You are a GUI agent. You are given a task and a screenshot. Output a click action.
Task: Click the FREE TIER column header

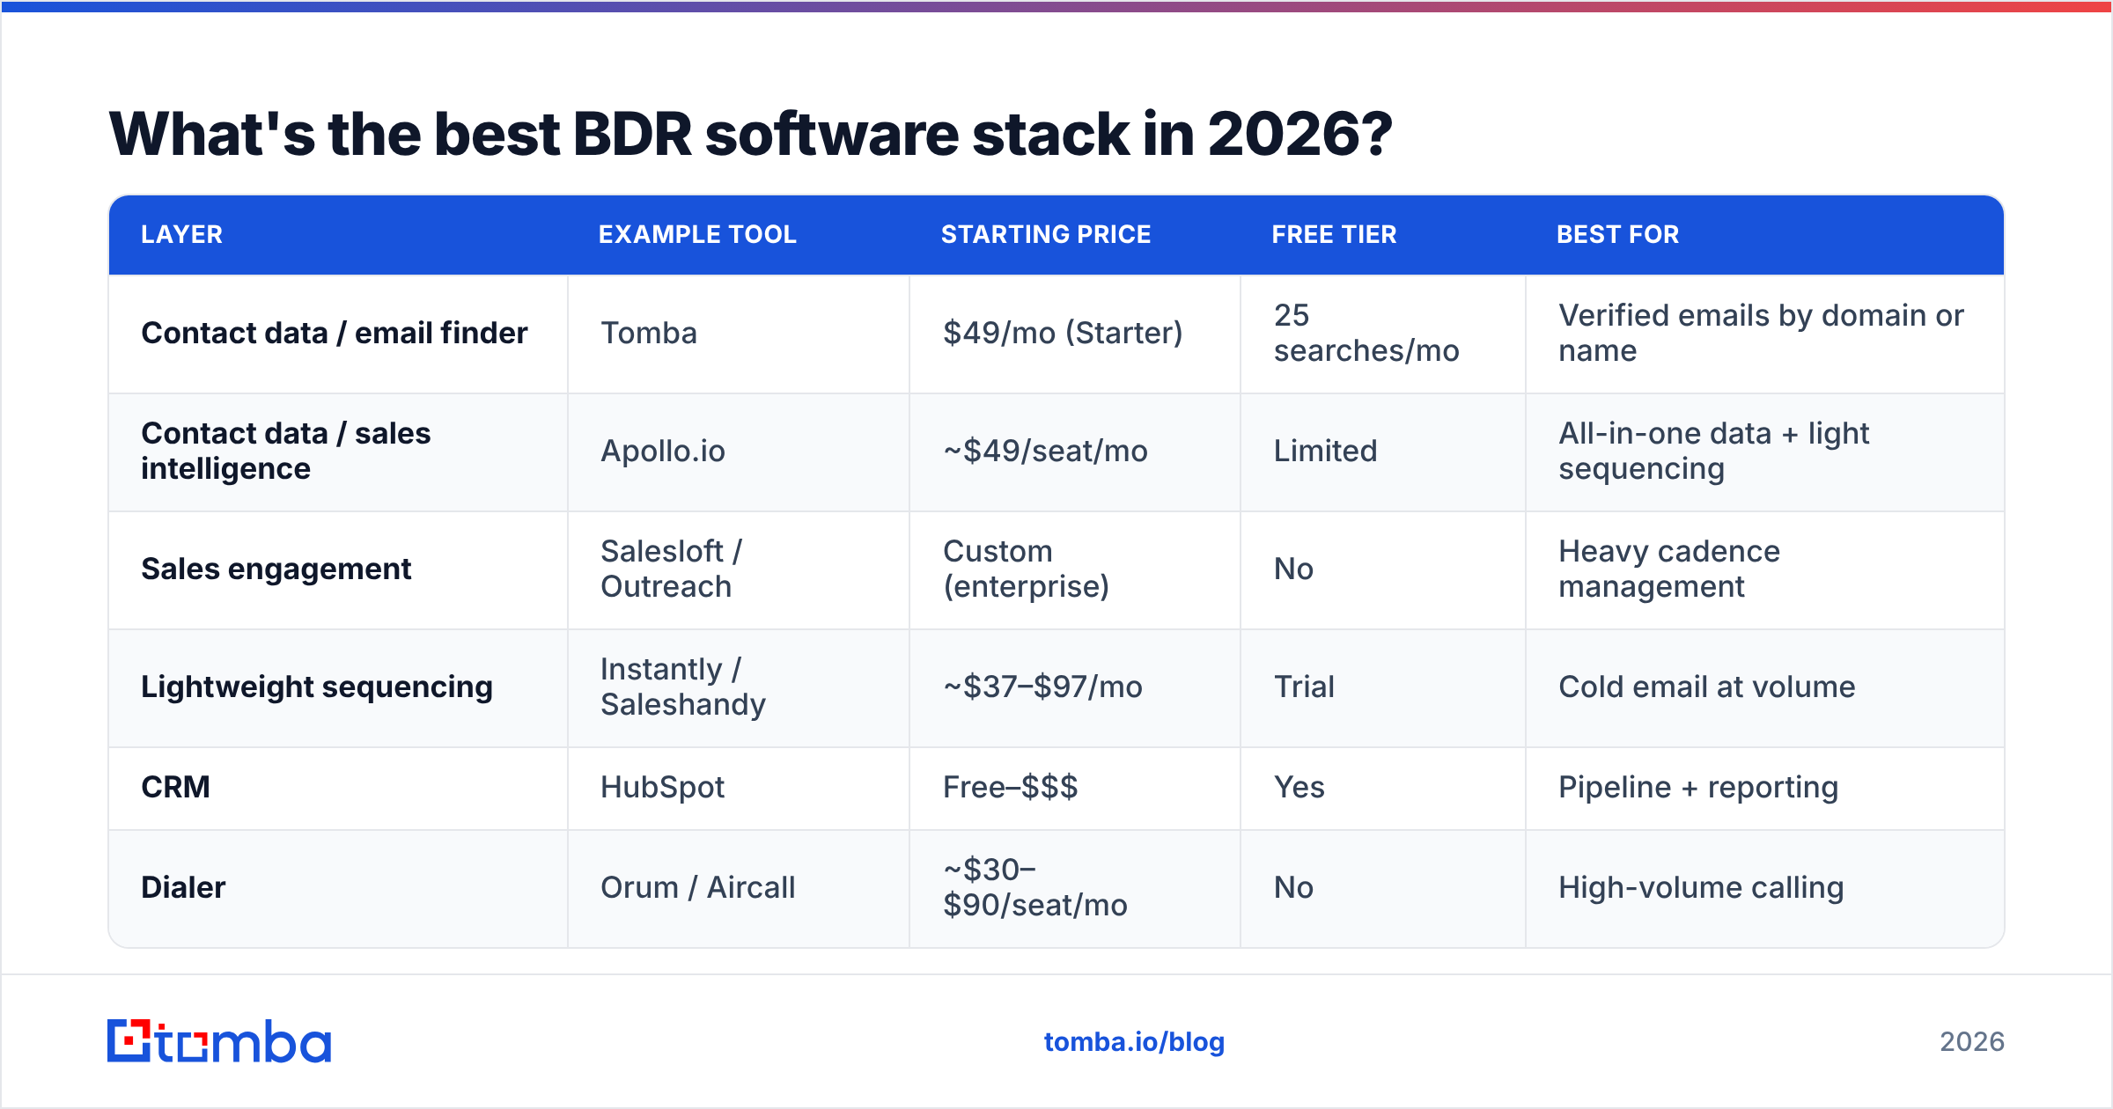pos(1334,234)
